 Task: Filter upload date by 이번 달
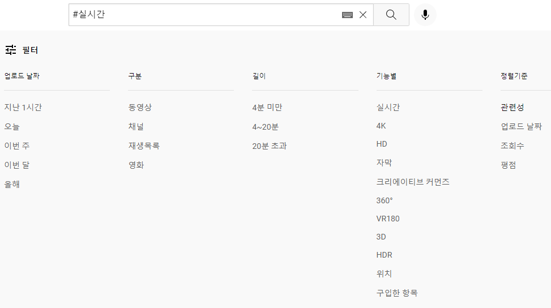pyautogui.click(x=17, y=165)
